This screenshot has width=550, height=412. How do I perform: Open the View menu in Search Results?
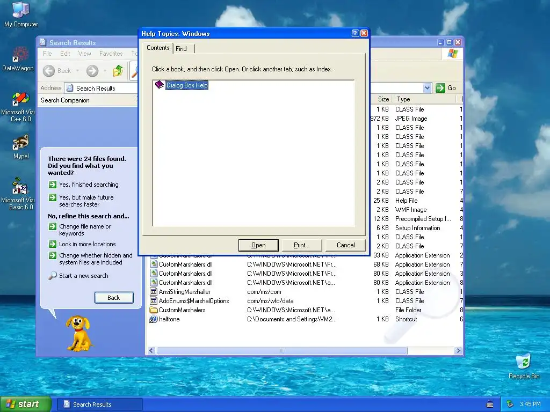tap(84, 54)
